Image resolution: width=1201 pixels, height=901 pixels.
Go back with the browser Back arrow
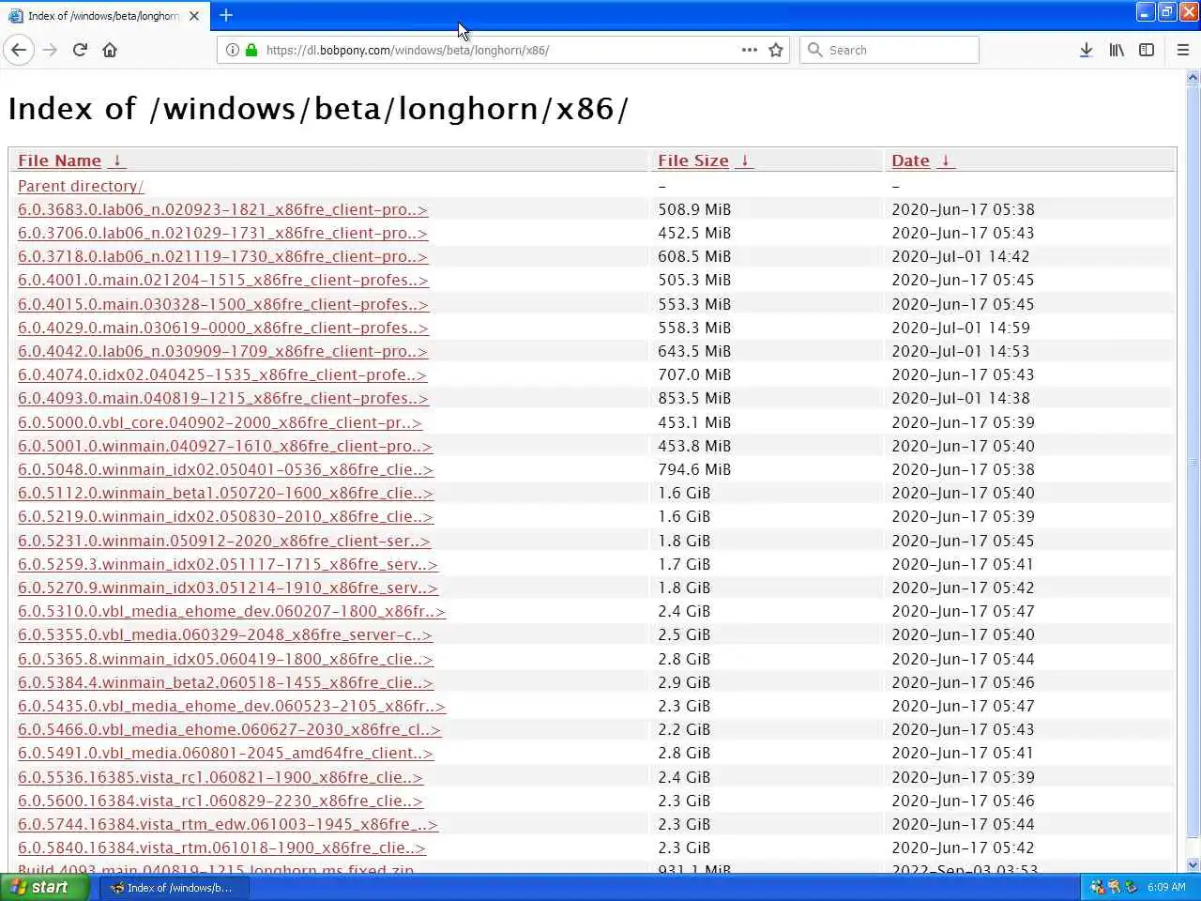point(19,50)
